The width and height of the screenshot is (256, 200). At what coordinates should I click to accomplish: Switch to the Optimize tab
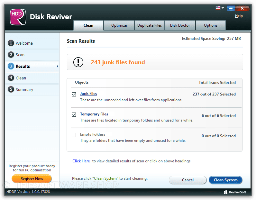click(x=119, y=25)
